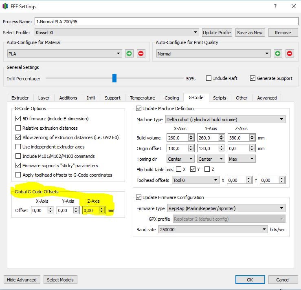Open the PLA material dropdown
The width and height of the screenshot is (301, 290).
[65, 53]
